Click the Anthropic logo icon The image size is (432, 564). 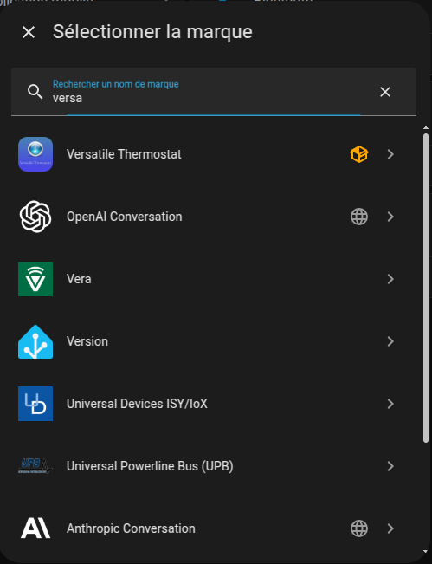35,528
